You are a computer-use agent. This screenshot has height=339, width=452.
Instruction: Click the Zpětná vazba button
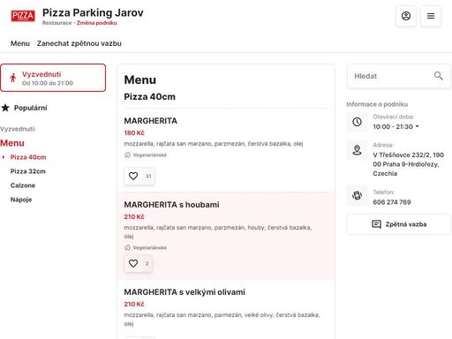(x=399, y=224)
